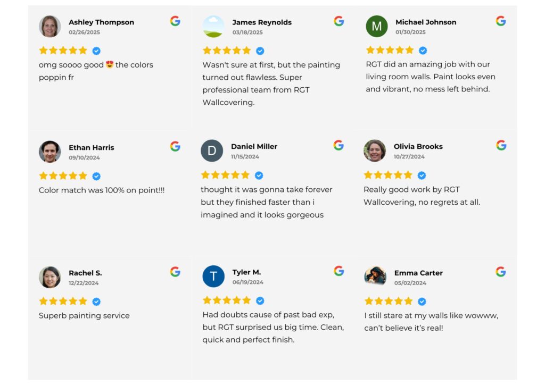
Task: Click verified badge on Tyler M. review
Action: pos(260,300)
